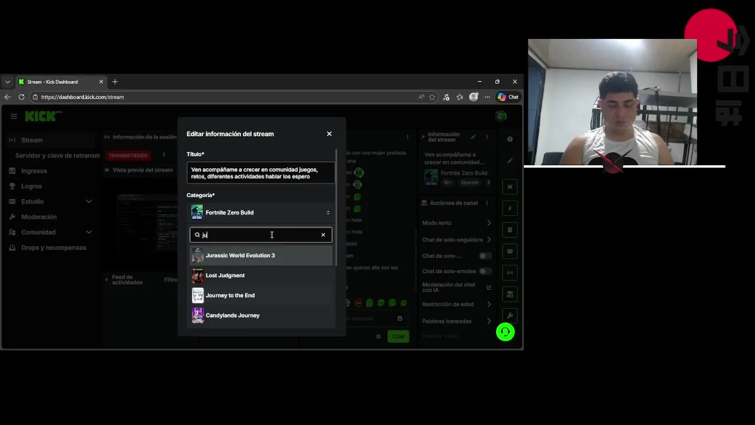Open options menu for Información del stream panel
This screenshot has width=755, height=425.
[x=487, y=137]
